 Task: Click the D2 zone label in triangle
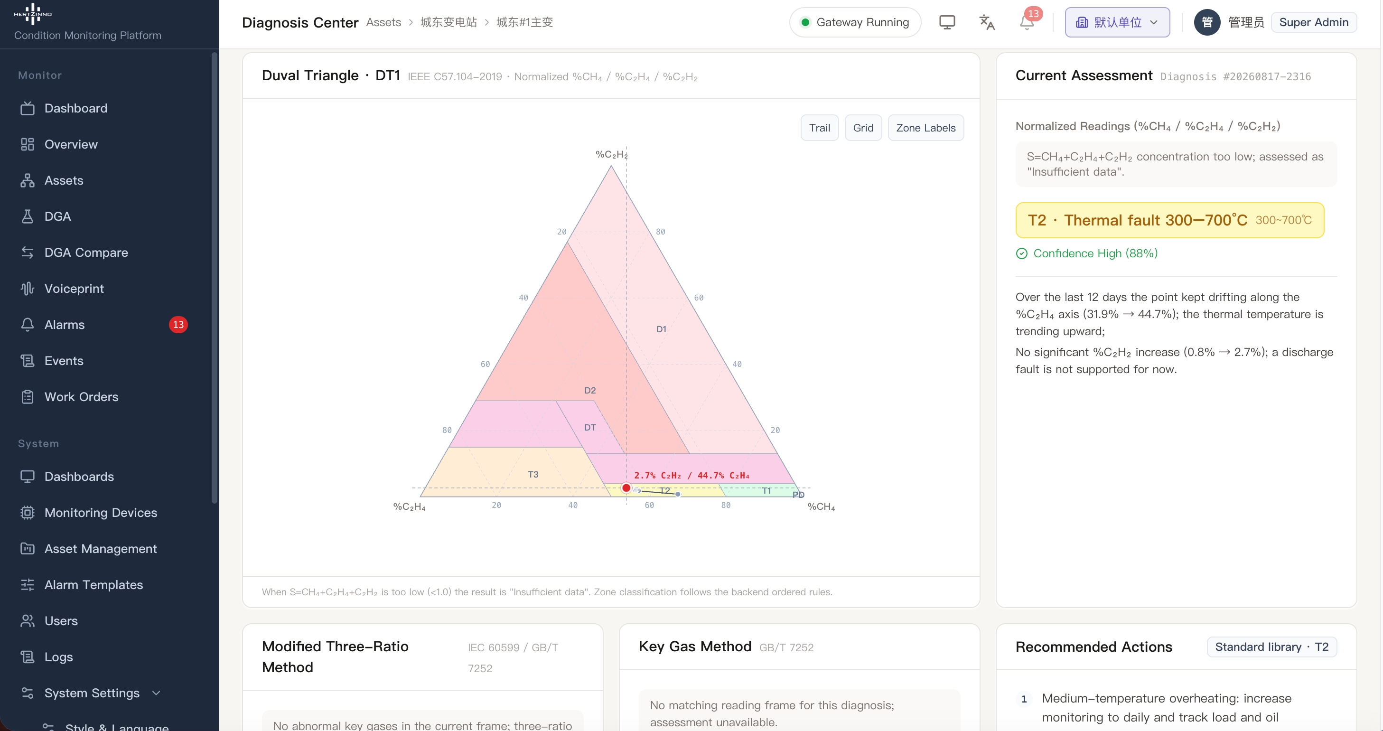pos(590,391)
